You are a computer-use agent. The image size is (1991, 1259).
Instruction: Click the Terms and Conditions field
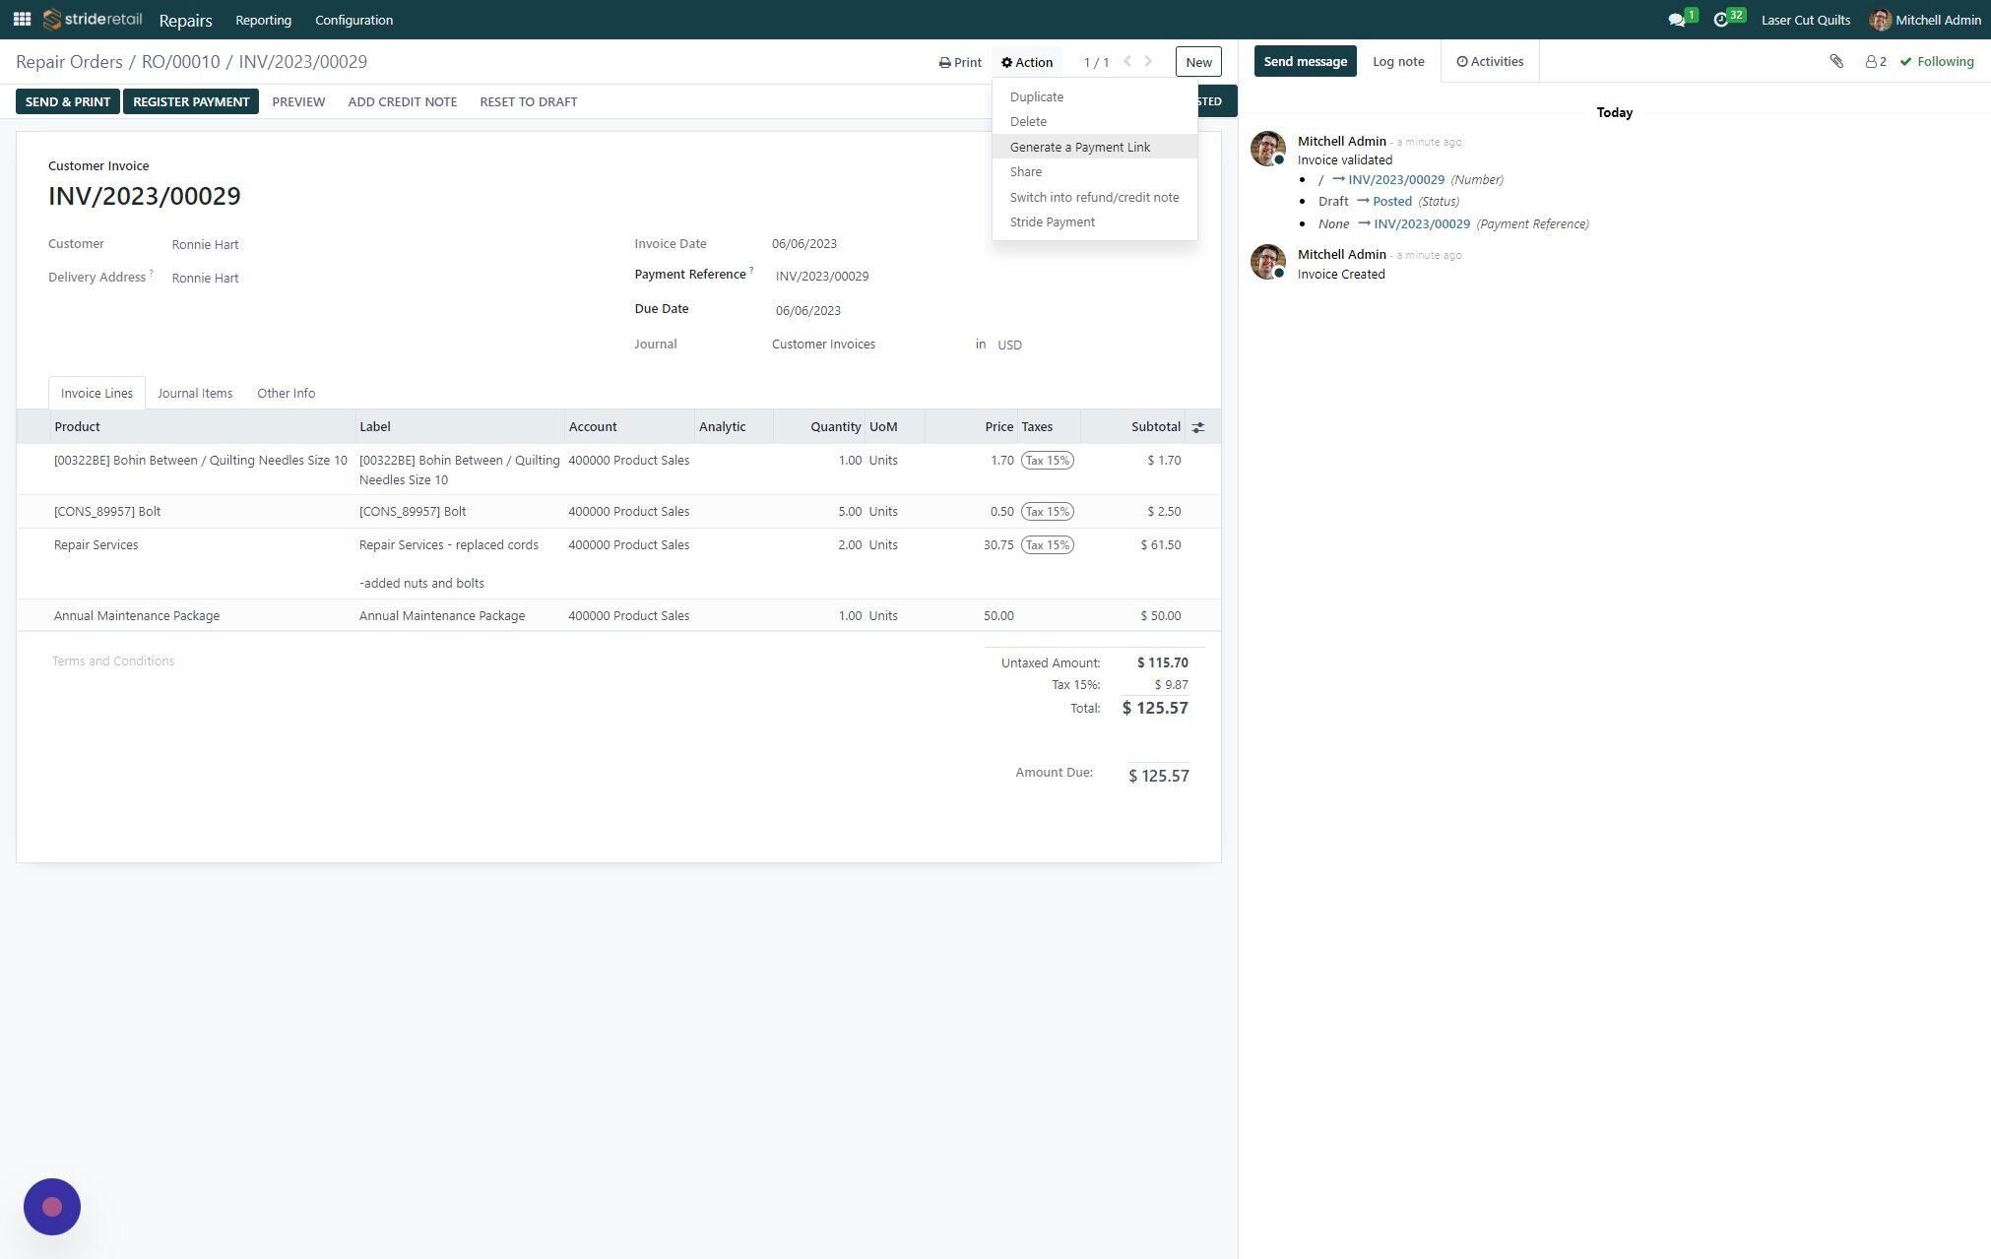coord(113,661)
